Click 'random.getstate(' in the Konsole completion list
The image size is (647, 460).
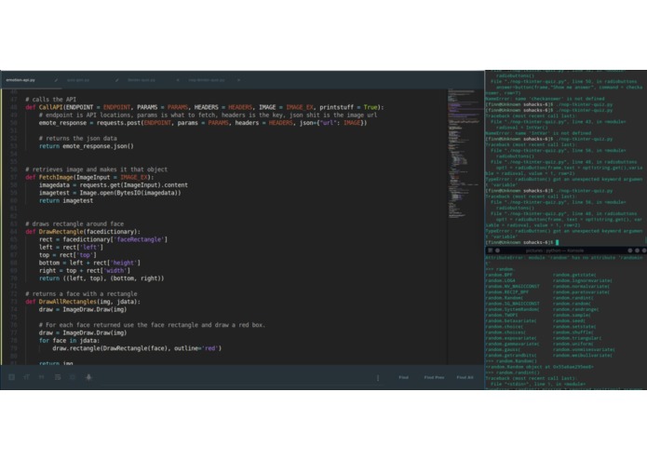tap(574, 275)
